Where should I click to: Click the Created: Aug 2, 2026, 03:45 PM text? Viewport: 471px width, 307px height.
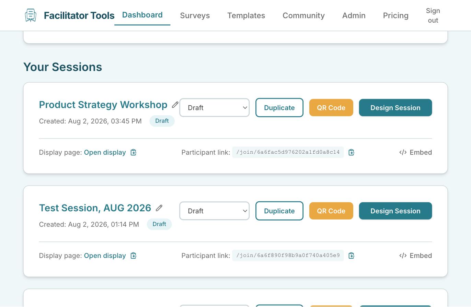90,121
